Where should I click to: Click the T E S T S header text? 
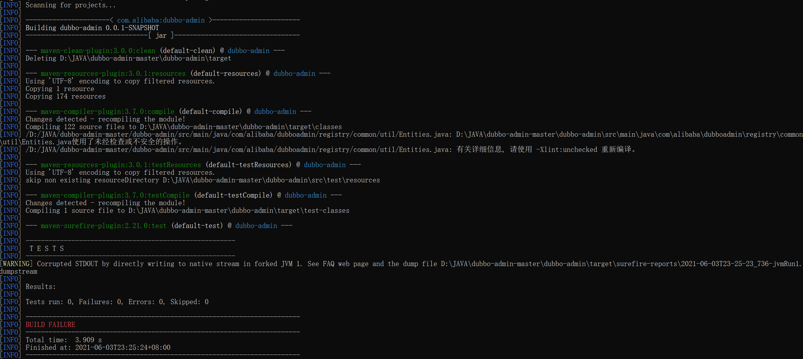pyautogui.click(x=47, y=249)
